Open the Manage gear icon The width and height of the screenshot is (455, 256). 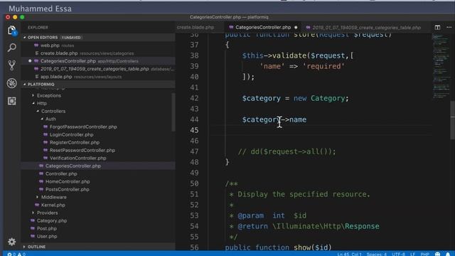tap(11, 242)
